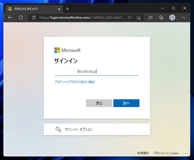Screen dimensions: 194x160
Task: Click the address bar URL
Action: tap(81, 18)
